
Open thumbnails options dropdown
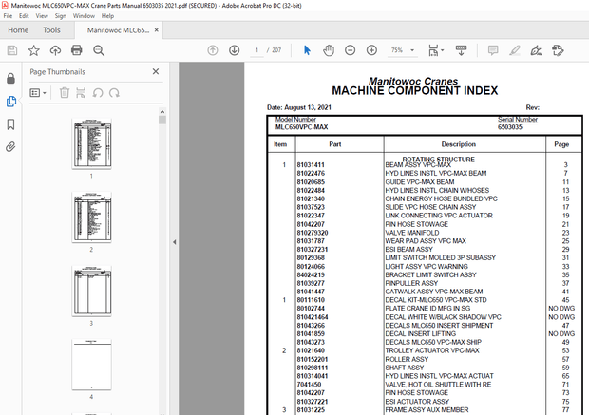tap(38, 93)
